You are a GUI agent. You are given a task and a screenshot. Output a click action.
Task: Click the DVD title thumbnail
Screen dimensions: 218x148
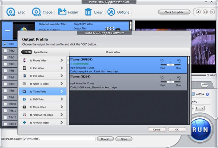click(24, 26)
